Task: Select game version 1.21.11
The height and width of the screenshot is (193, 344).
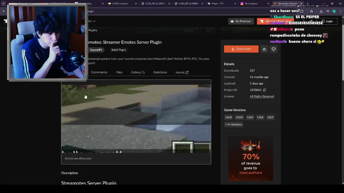Action: [x=228, y=117]
